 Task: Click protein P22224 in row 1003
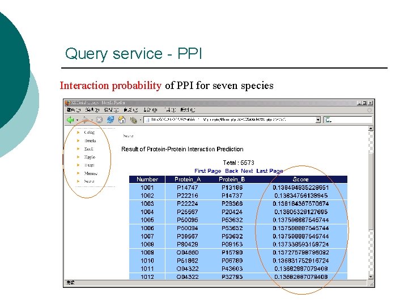[x=188, y=204]
